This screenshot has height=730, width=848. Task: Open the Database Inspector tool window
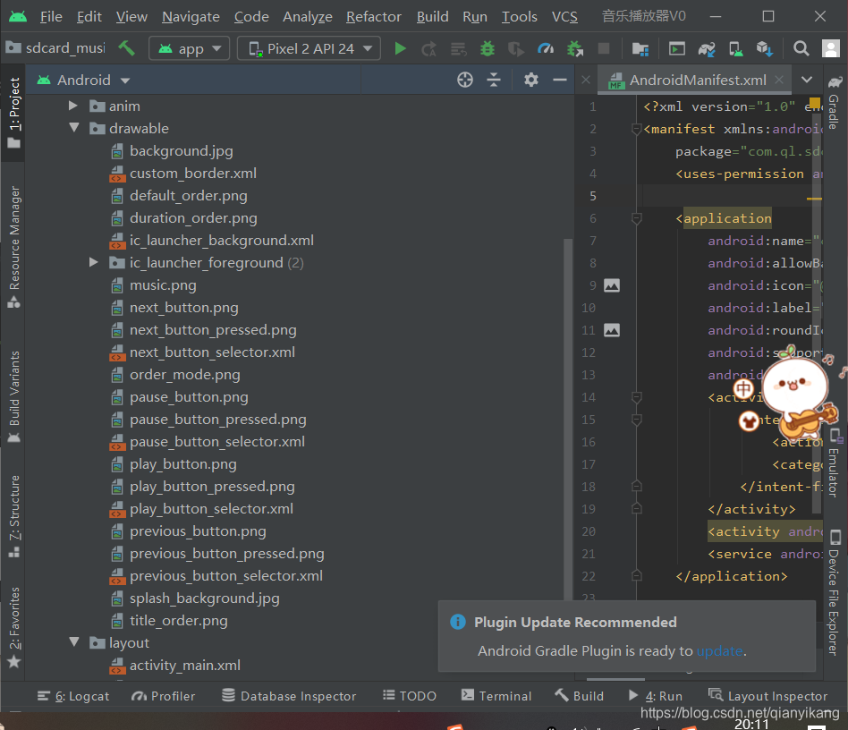289,696
